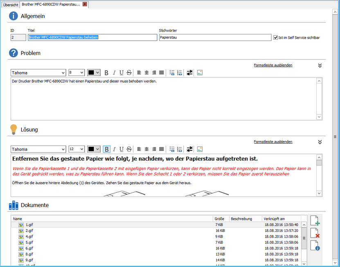This screenshot has width=340, height=267.
Task: Apply strikethrough in the Lösung editor
Action: coord(129,149)
